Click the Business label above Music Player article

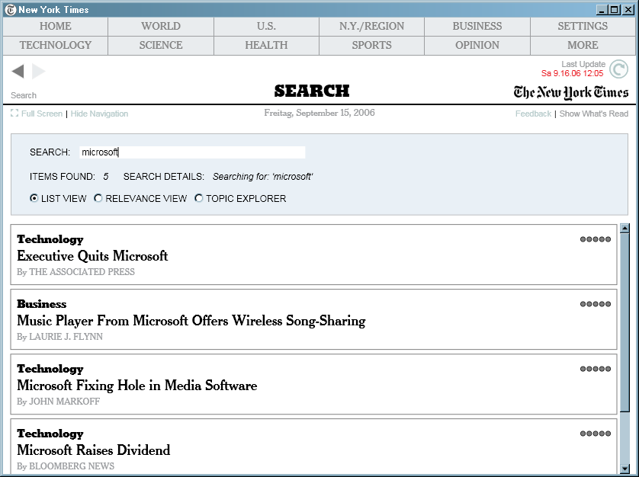[42, 304]
